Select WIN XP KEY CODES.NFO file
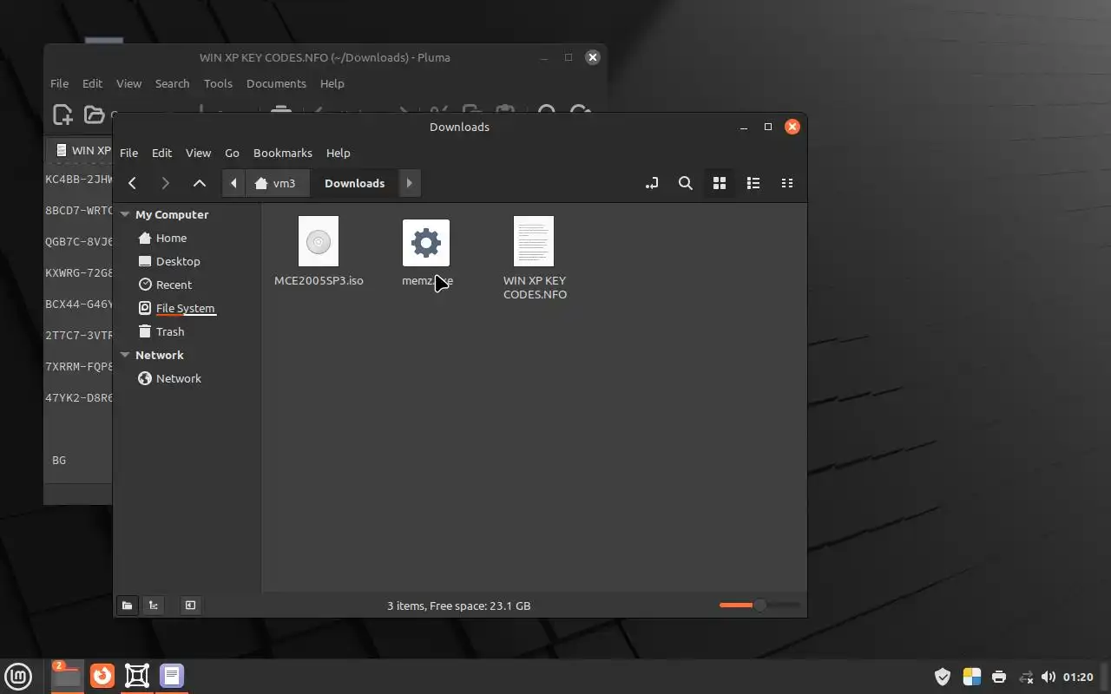1111x694 pixels. tap(535, 259)
